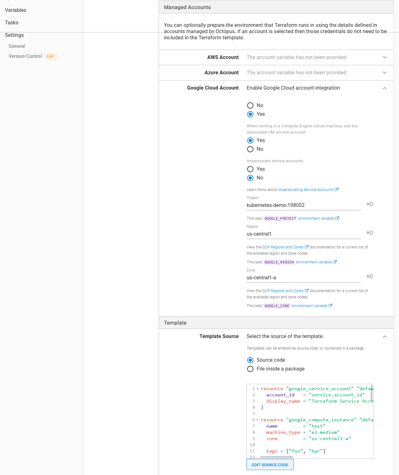399x475 pixels.
Task: Click variable binding icon beside Region field
Action: click(369, 233)
